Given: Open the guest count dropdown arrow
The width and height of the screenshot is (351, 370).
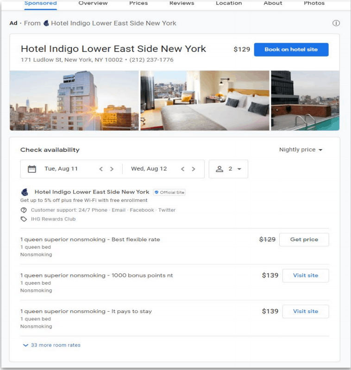Looking at the screenshot, I should [239, 169].
